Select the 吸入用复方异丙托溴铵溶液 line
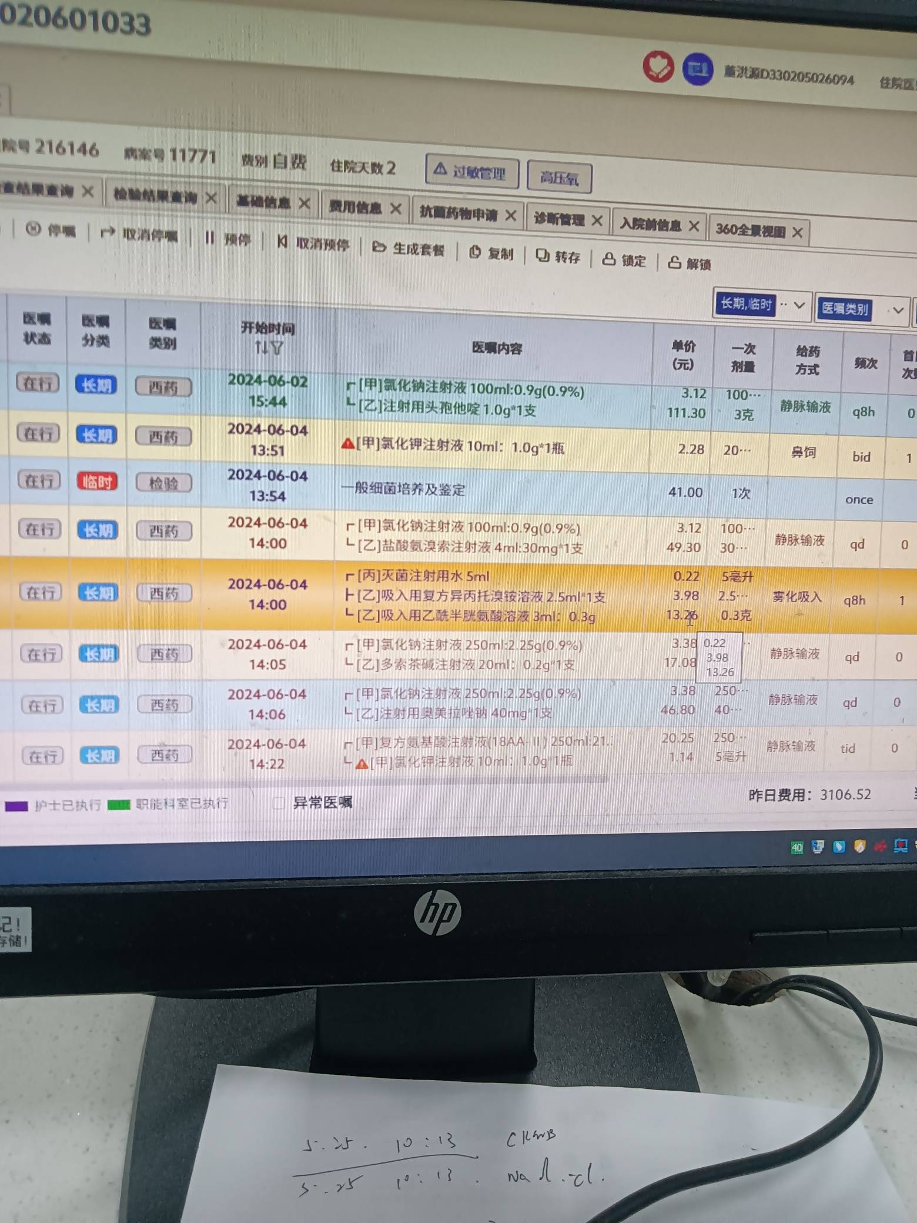The image size is (917, 1223). point(481,596)
